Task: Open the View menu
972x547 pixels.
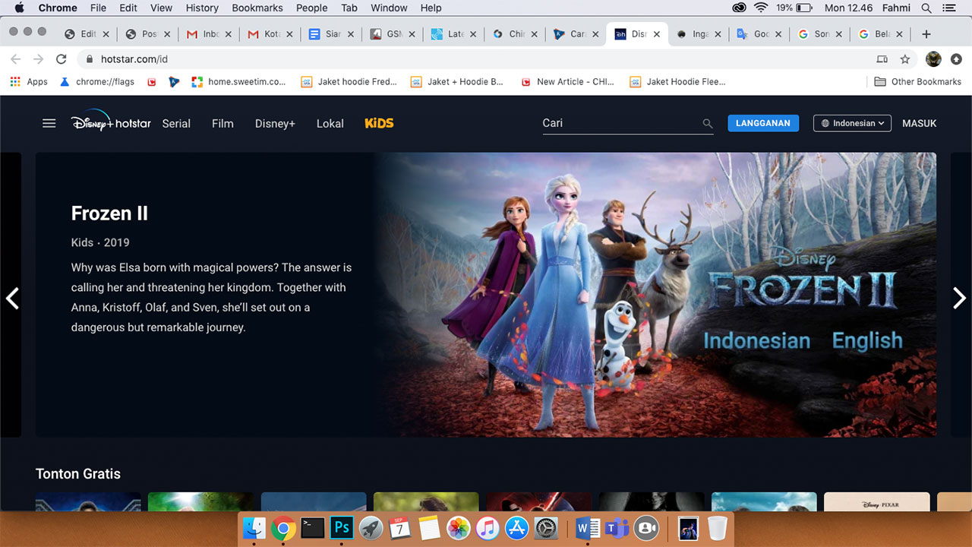Action: coord(161,8)
